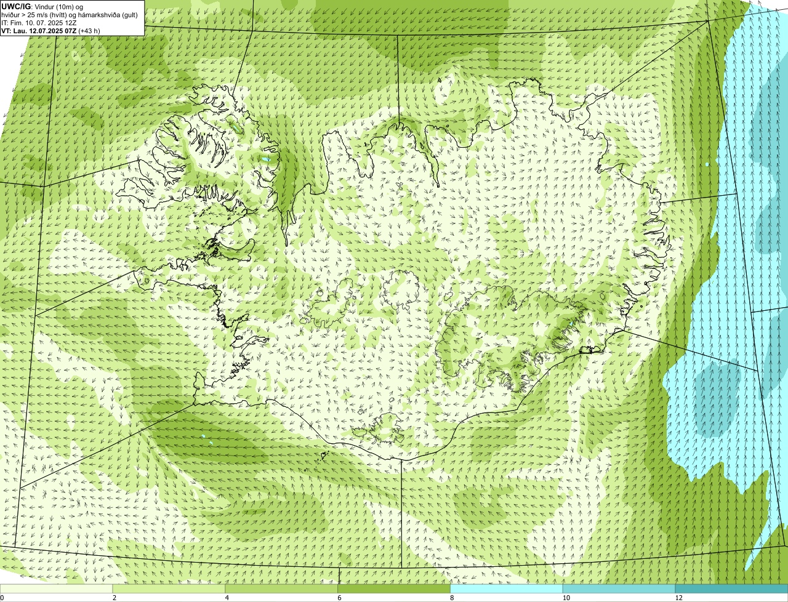This screenshot has width=788, height=602.
Task: Click the '10' scale label
Action: [565, 598]
